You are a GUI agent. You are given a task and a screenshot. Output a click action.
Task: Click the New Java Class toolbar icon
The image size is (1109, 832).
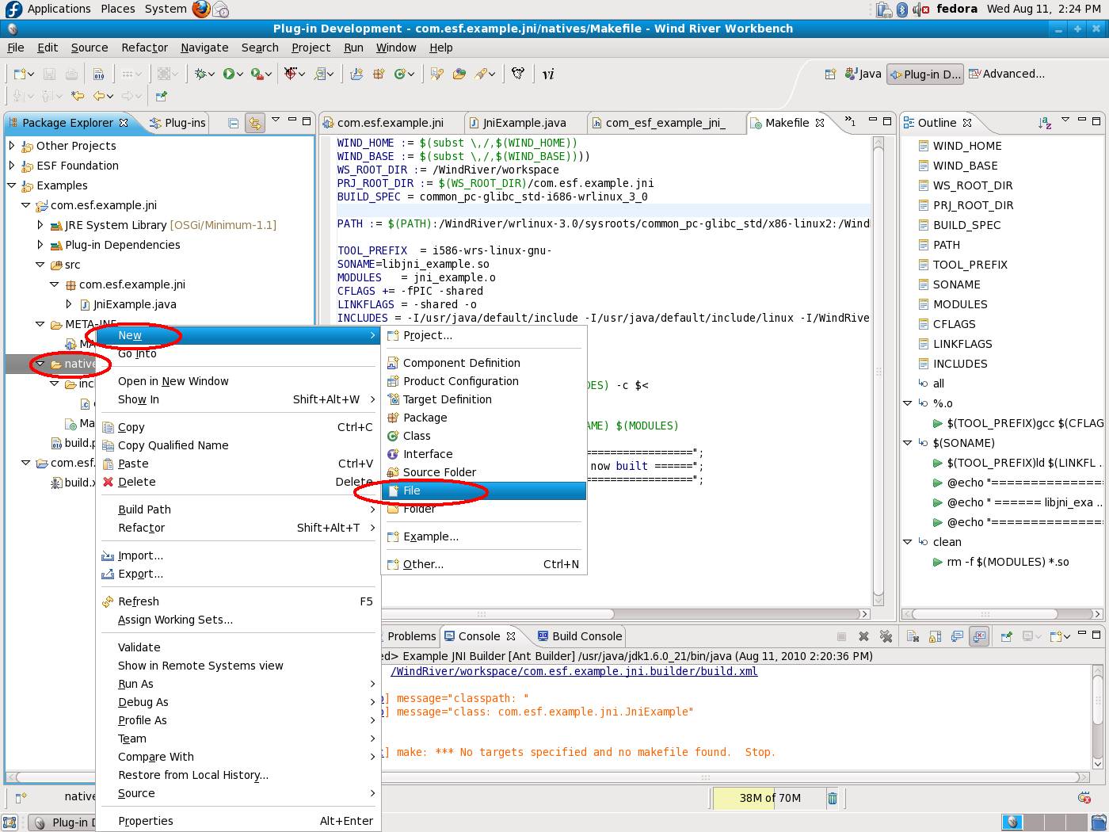click(402, 74)
